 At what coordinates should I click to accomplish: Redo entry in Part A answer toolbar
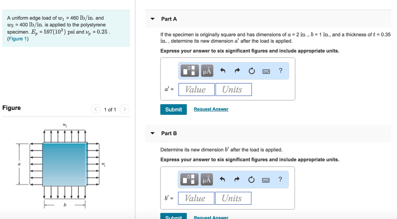(x=237, y=71)
